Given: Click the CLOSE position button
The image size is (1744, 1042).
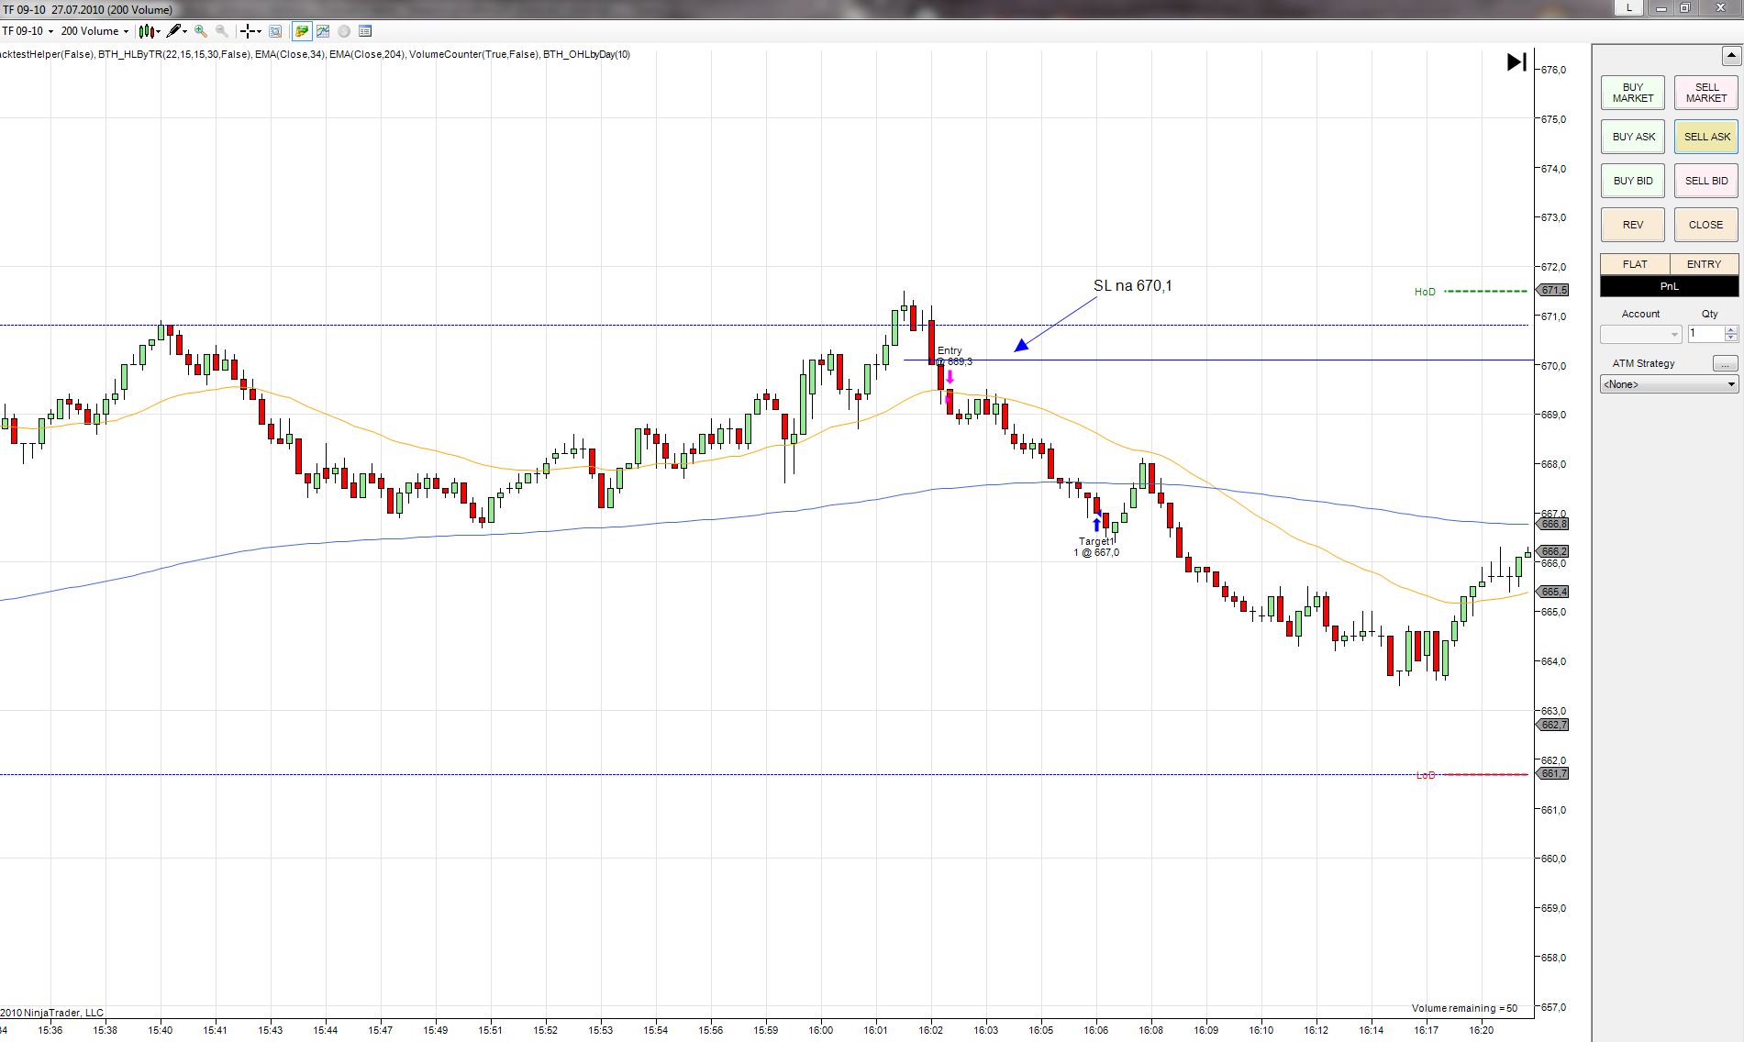Looking at the screenshot, I should click(x=1706, y=225).
